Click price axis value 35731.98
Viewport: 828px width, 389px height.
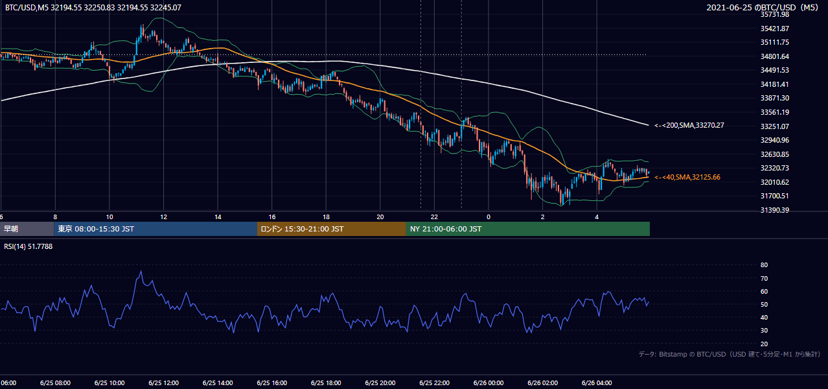pyautogui.click(x=774, y=14)
